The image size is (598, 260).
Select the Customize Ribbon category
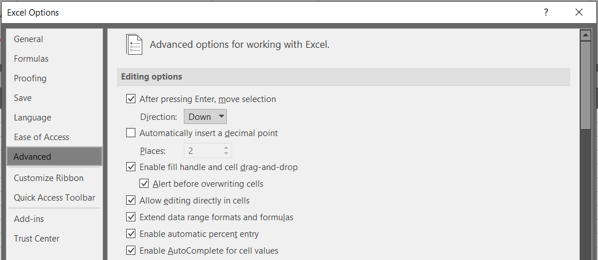[x=48, y=178]
